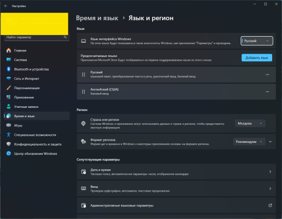This screenshot has width=282, height=219.
Task: Go to Главная in the sidebar
Action: (x=37, y=50)
